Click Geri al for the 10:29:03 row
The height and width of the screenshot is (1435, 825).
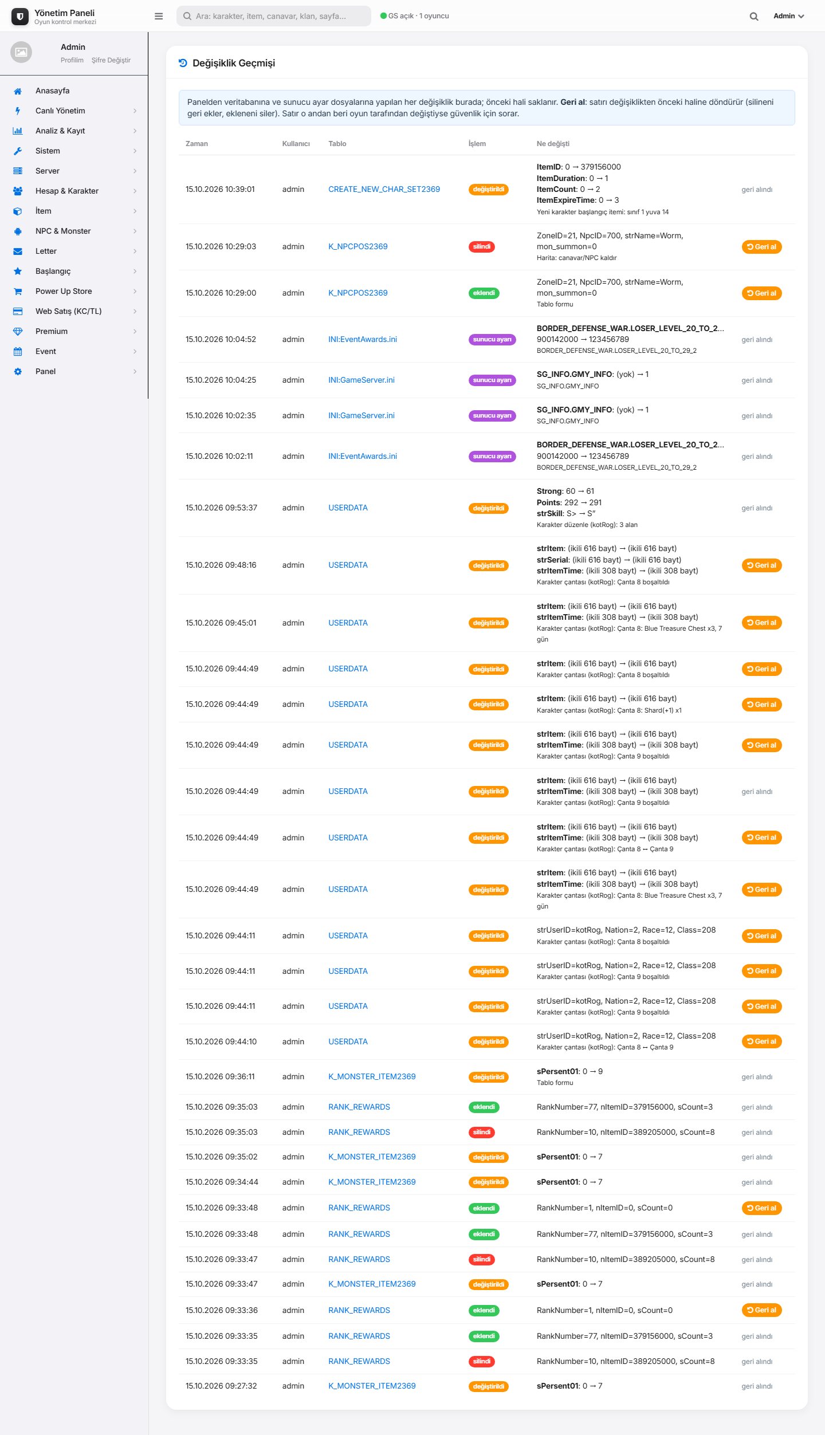pyautogui.click(x=761, y=247)
